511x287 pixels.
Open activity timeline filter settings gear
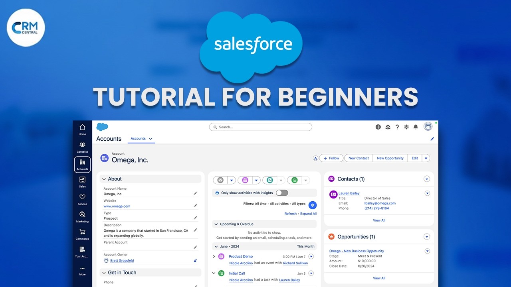click(x=313, y=205)
